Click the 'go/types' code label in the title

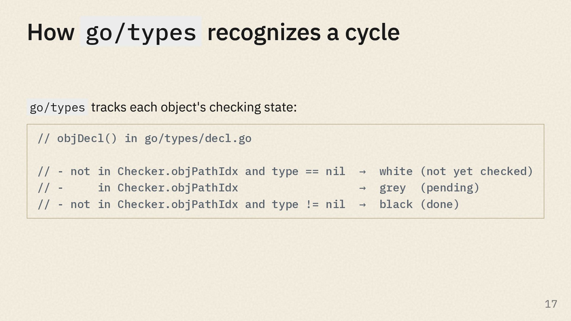(141, 32)
